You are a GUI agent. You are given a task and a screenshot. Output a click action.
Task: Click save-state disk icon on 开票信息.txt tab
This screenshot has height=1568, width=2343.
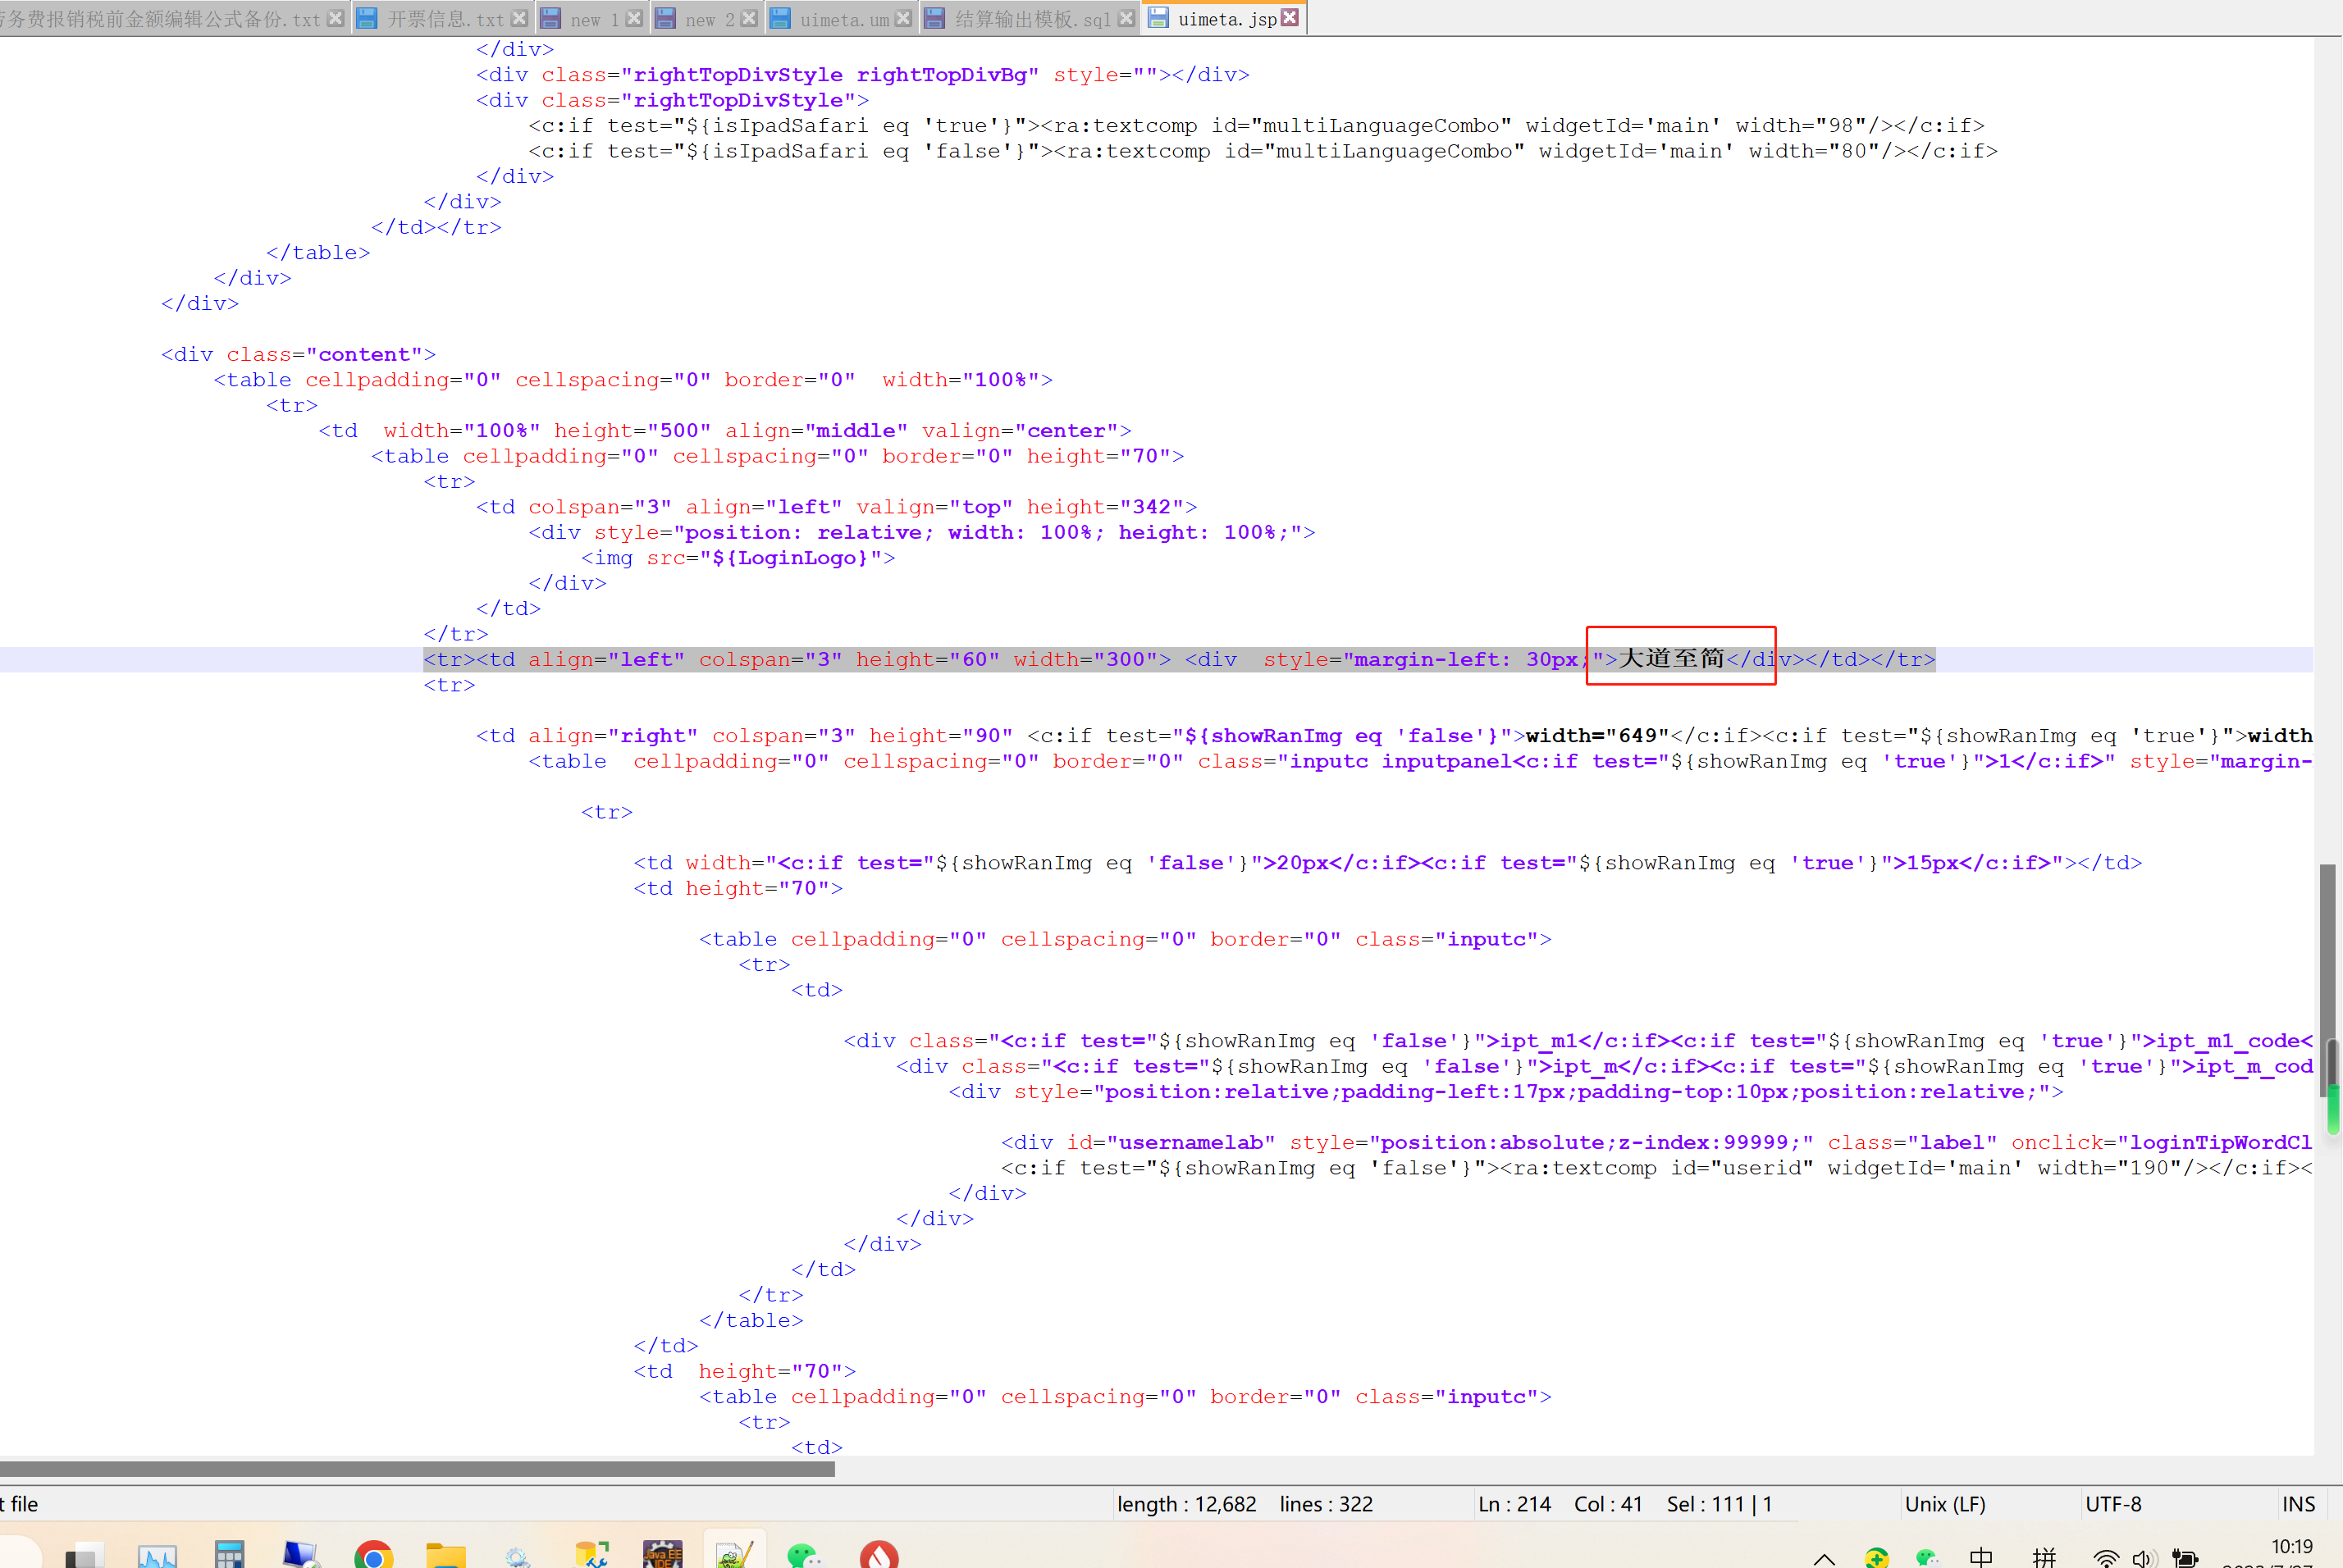pos(368,18)
